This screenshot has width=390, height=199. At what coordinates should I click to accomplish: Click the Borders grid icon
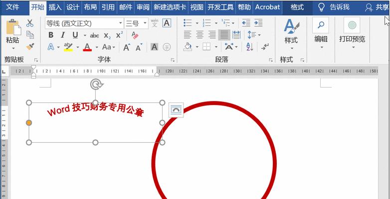click(206, 47)
